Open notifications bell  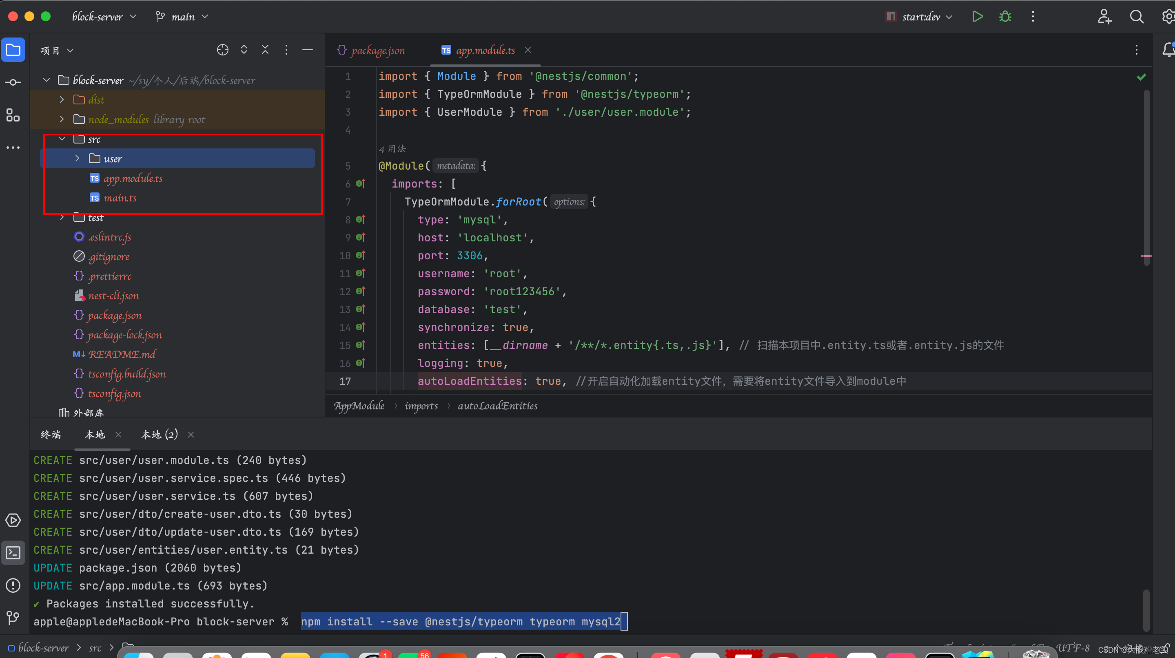[1168, 50]
